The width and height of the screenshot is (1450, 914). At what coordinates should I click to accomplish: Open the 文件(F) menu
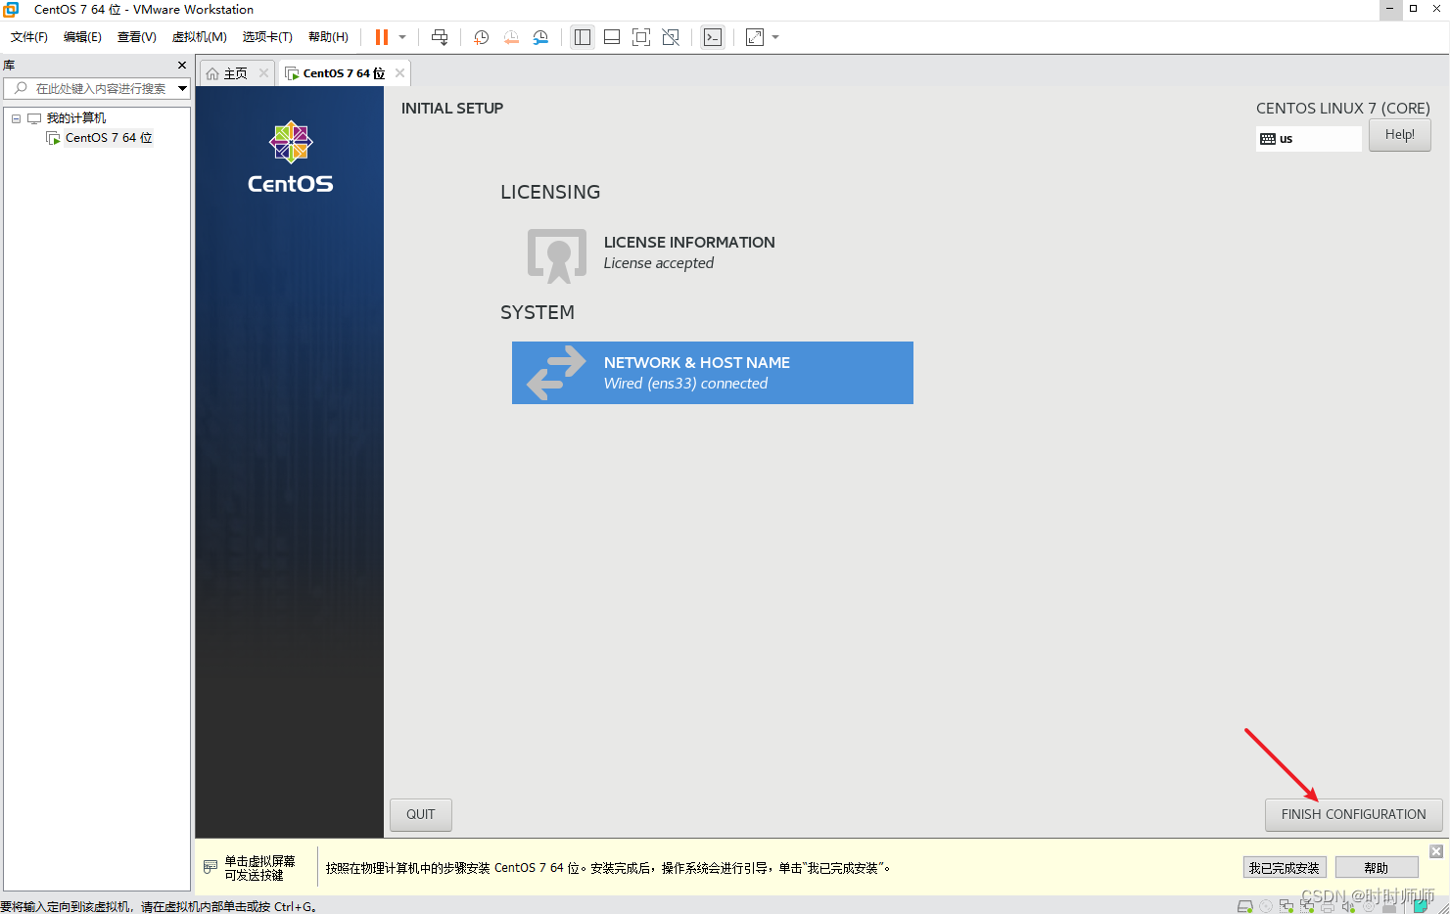(x=29, y=37)
